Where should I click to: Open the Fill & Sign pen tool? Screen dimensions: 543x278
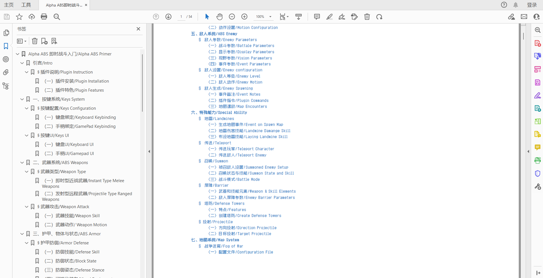point(538,95)
